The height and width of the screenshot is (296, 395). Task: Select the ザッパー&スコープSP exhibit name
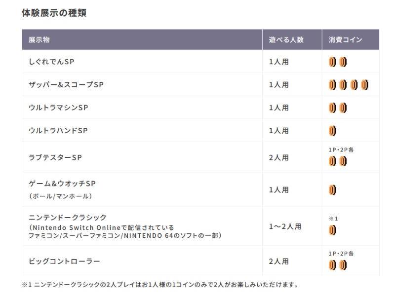[66, 85]
